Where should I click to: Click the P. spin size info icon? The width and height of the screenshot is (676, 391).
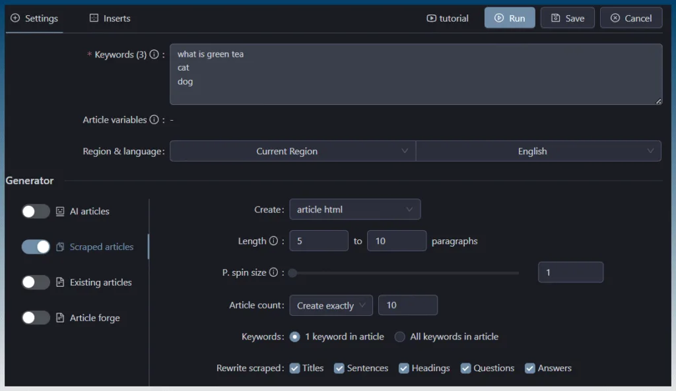point(273,272)
